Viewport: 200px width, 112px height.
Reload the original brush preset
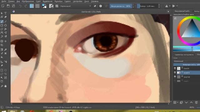click(106, 6)
